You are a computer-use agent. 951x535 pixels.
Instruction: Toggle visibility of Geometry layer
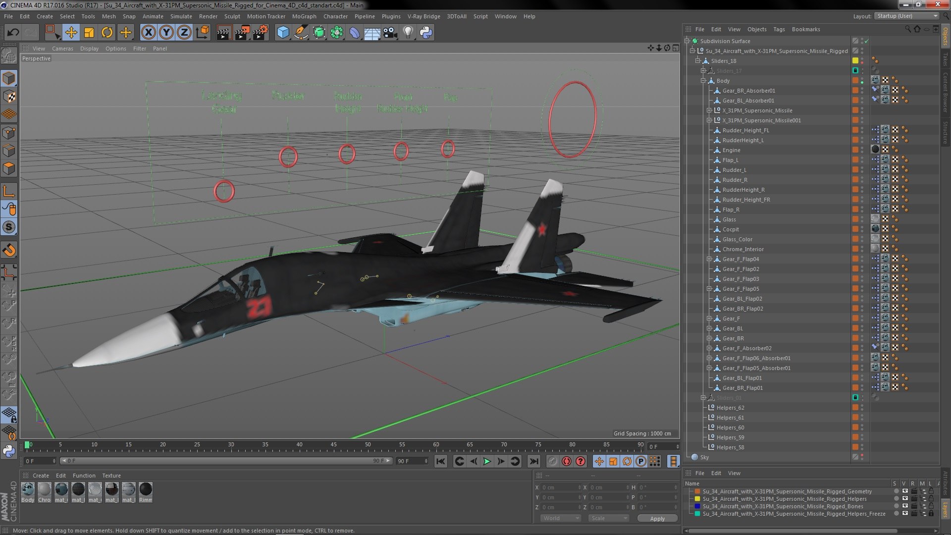click(x=904, y=491)
